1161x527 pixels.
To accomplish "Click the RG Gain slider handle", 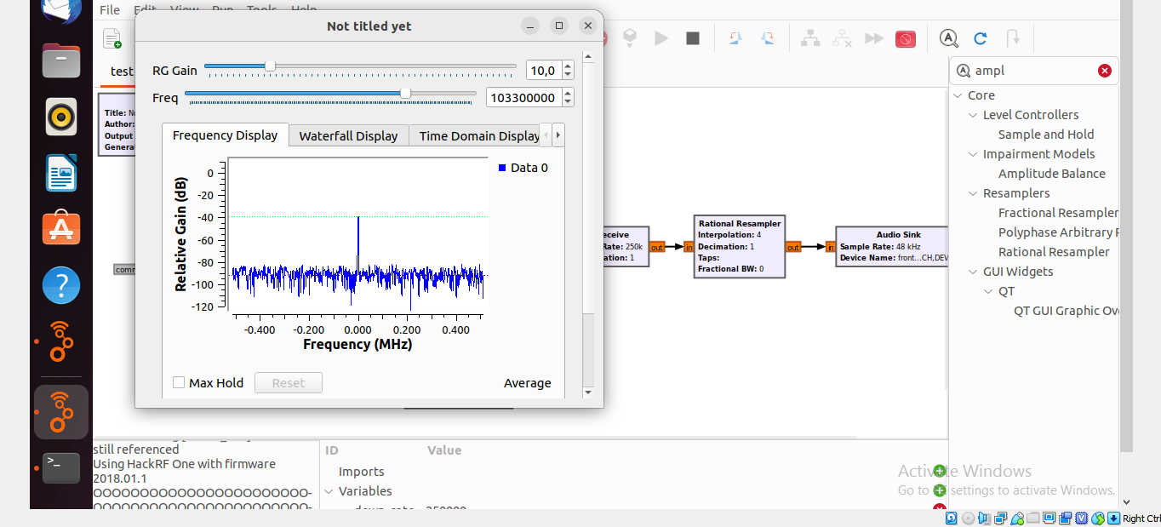I will (x=271, y=65).
